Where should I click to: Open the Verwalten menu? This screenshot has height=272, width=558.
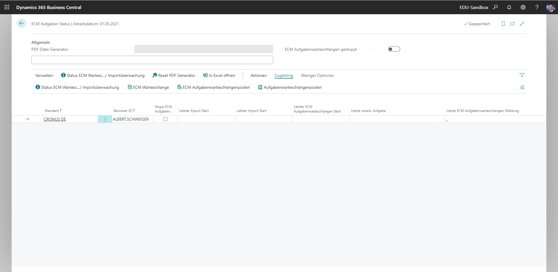pos(44,75)
